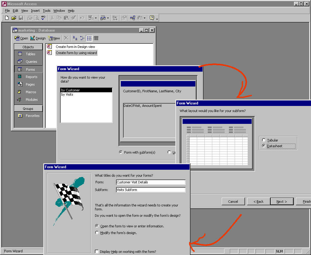Open the Help menu
The image size is (311, 255).
pos(71,11)
